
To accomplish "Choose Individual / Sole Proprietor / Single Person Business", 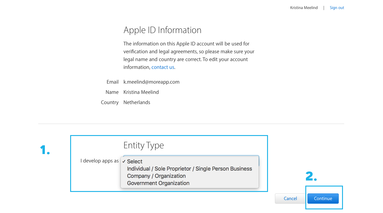I will pyautogui.click(x=190, y=168).
